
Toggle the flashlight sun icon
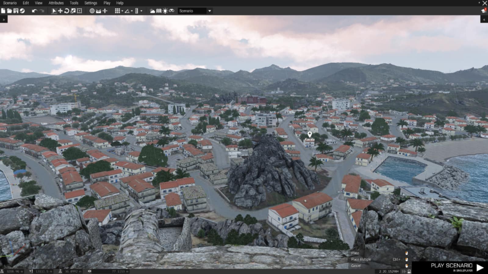(165, 11)
